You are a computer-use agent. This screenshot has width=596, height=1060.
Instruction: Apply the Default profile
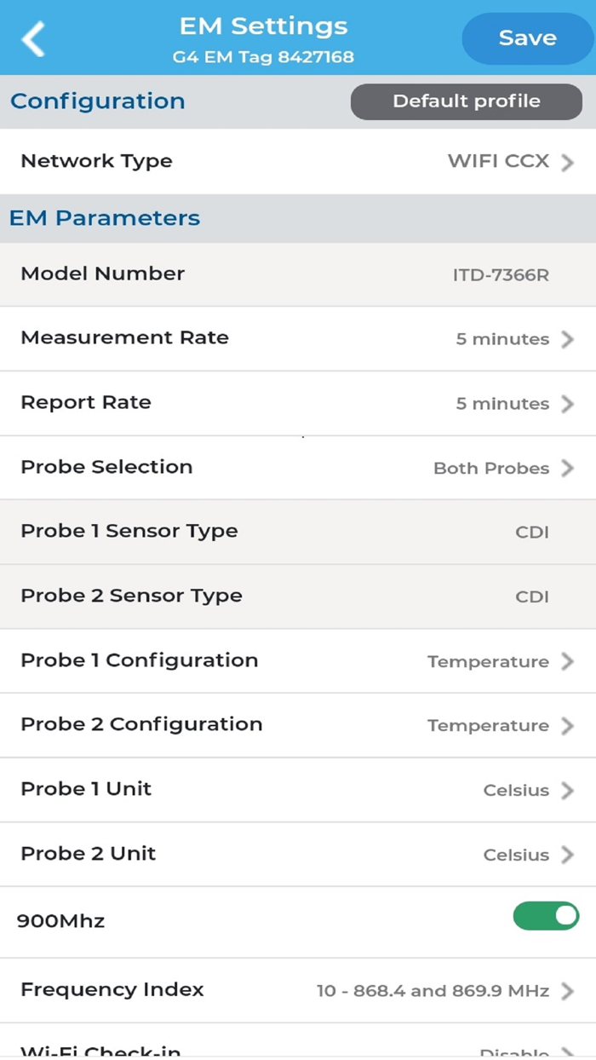point(466,101)
